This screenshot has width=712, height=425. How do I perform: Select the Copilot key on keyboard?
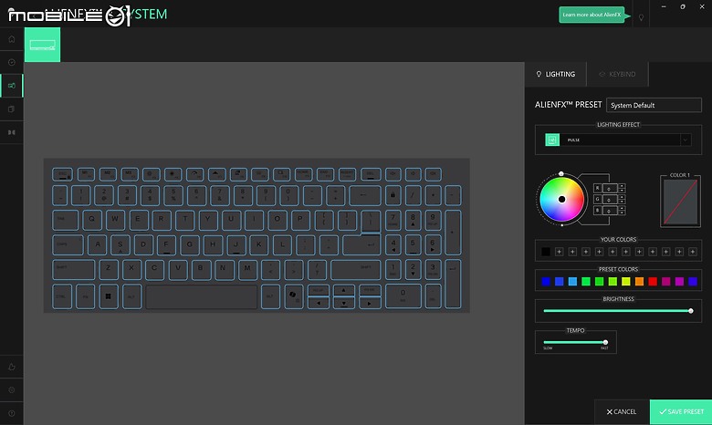coord(293,296)
